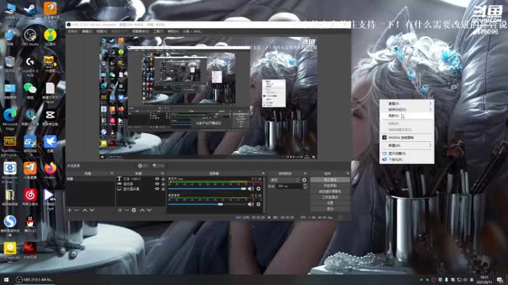Toggle lock on display capture source
The image size is (508, 285).
[163, 189]
